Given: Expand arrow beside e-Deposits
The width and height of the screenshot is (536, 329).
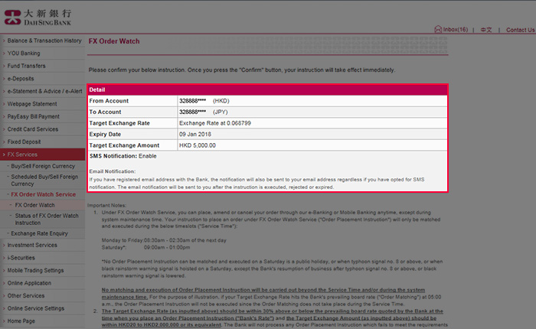Looking at the screenshot, I should pos(4,79).
